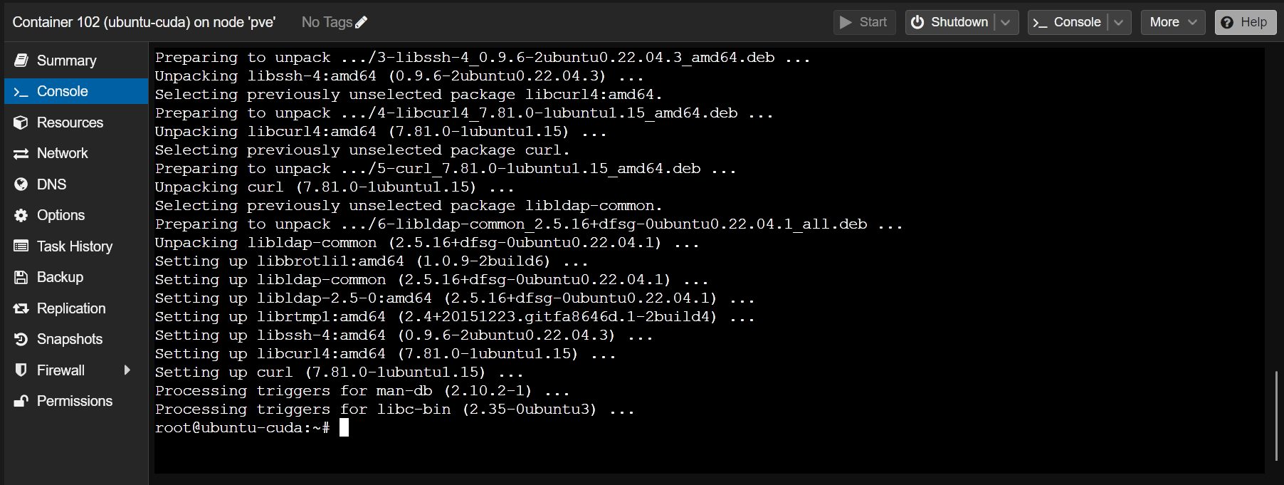Click the DNS globe icon
Screen dimensions: 1284x485
click(21, 184)
